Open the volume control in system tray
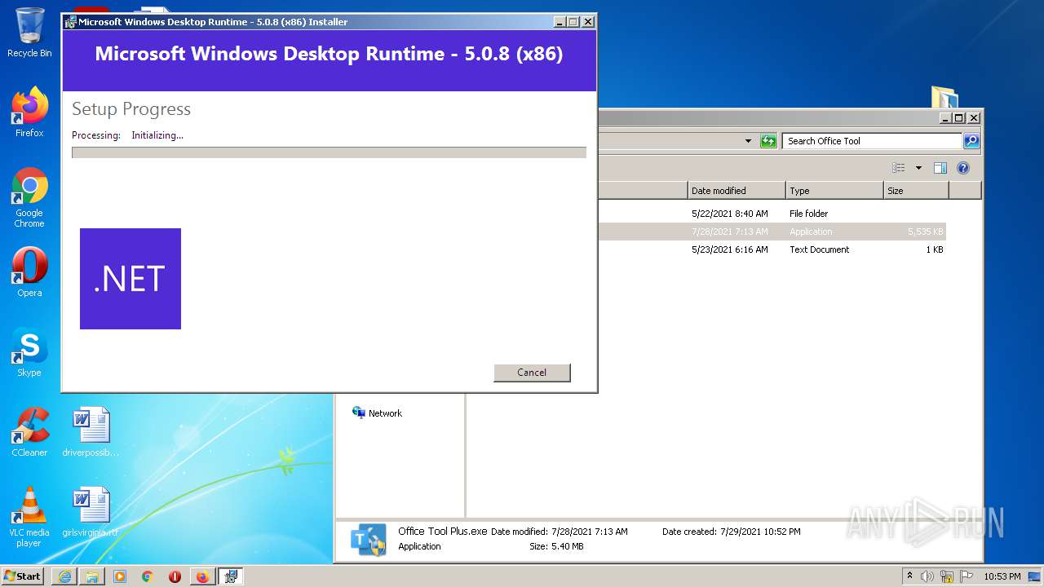1044x587 pixels. (927, 576)
